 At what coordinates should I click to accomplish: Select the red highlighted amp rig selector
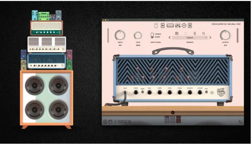pos(179,119)
